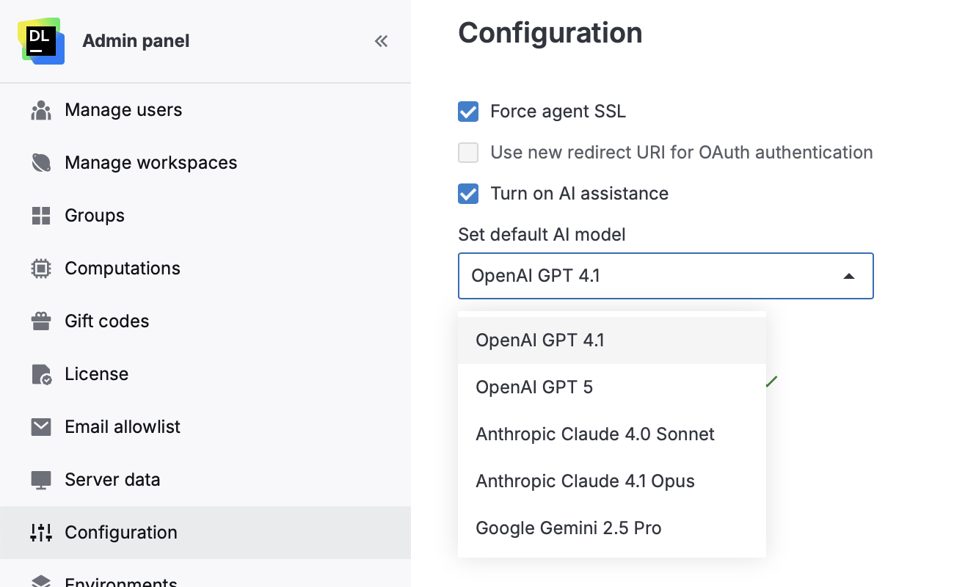Go to the Configuration section

pyautogui.click(x=121, y=532)
